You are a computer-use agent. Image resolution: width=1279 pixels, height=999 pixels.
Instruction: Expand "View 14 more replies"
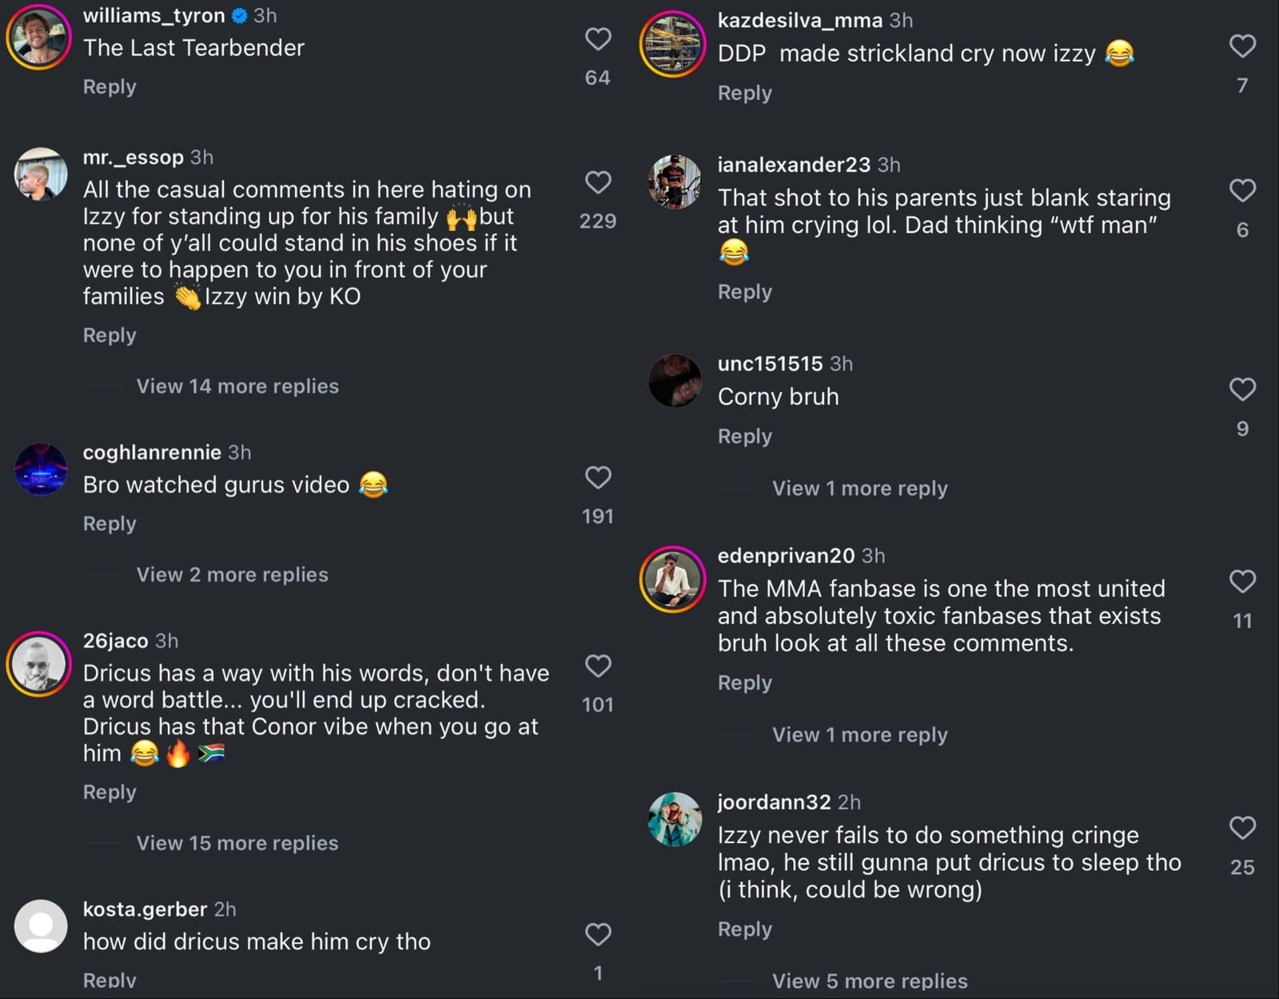237,386
